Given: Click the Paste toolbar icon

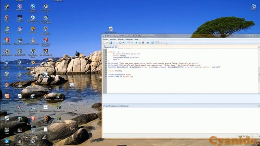Looking at the screenshot, I should click(120, 43).
